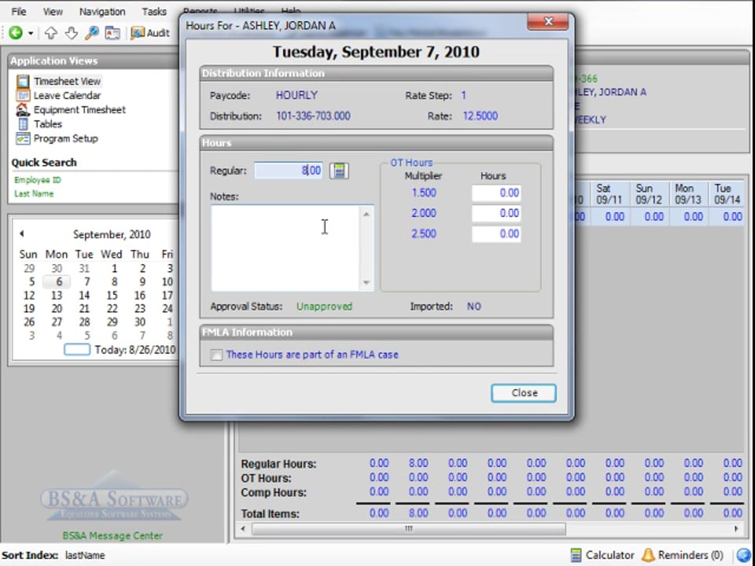Click the horizontal scrollbar thumb of timesheet
This screenshot has height=566, width=755.
408,529
